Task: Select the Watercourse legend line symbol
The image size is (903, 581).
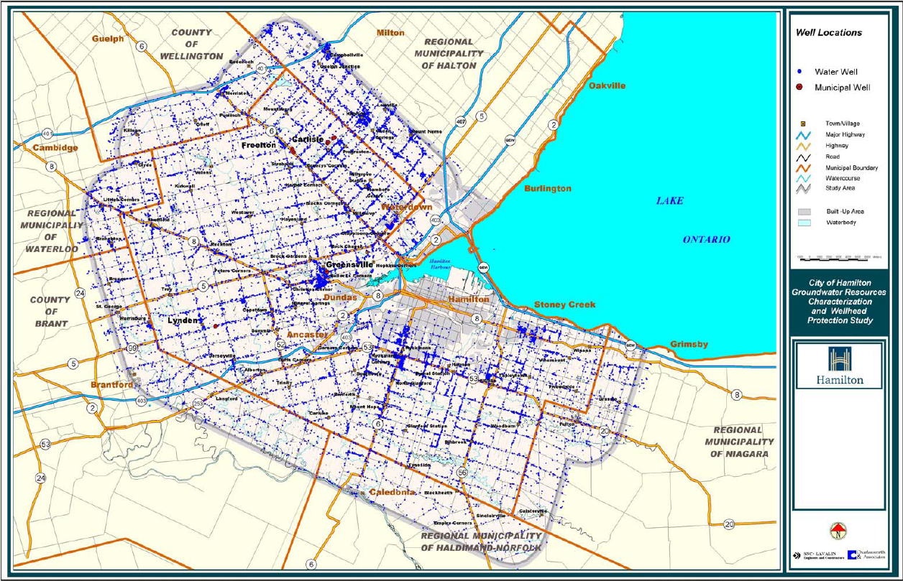Action: (x=802, y=178)
